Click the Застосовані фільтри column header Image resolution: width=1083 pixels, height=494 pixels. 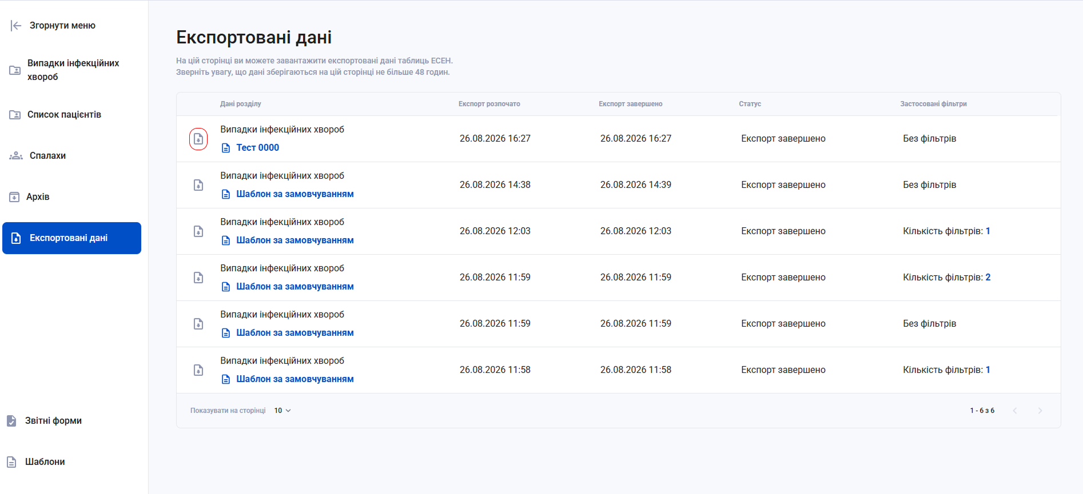(x=934, y=104)
